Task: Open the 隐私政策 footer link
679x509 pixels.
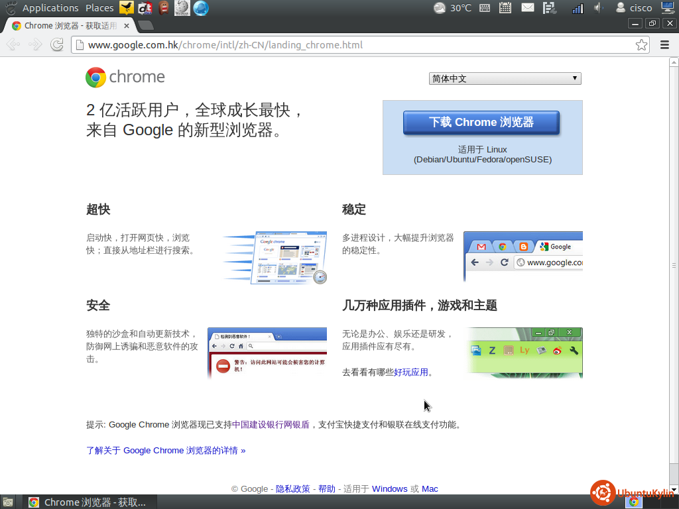Action: click(292, 488)
